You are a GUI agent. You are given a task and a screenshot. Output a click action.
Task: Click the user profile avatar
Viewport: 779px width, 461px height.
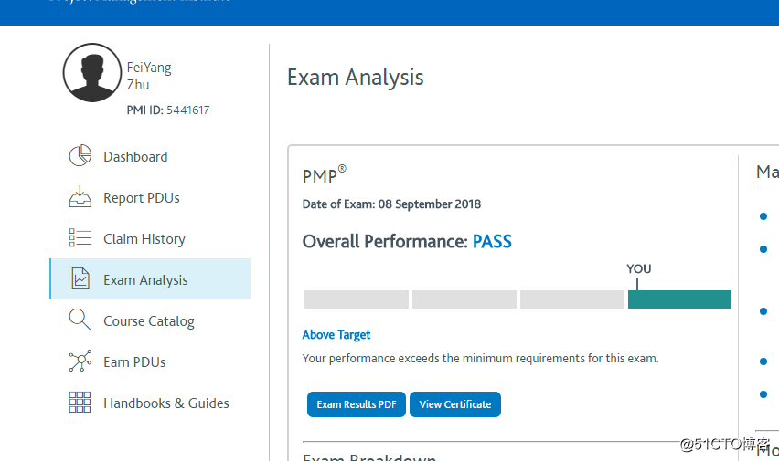pos(92,72)
